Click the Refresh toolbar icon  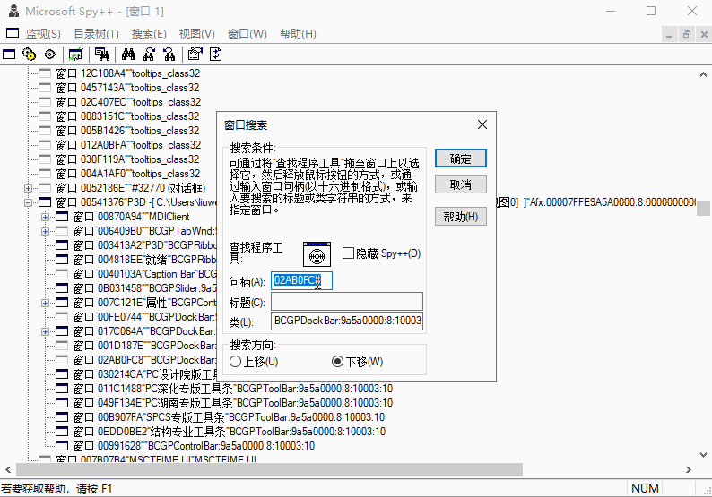click(x=216, y=55)
